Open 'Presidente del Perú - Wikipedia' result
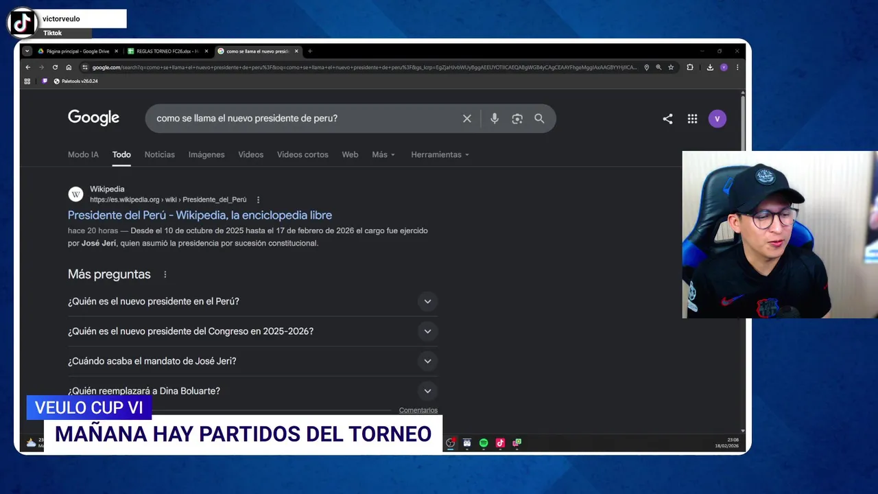The image size is (878, 494). coord(200,215)
